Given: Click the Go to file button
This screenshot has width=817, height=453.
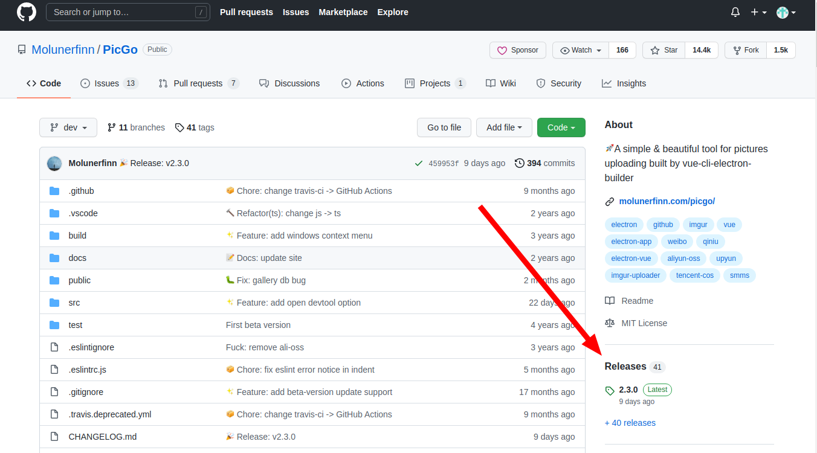Looking at the screenshot, I should (x=444, y=127).
